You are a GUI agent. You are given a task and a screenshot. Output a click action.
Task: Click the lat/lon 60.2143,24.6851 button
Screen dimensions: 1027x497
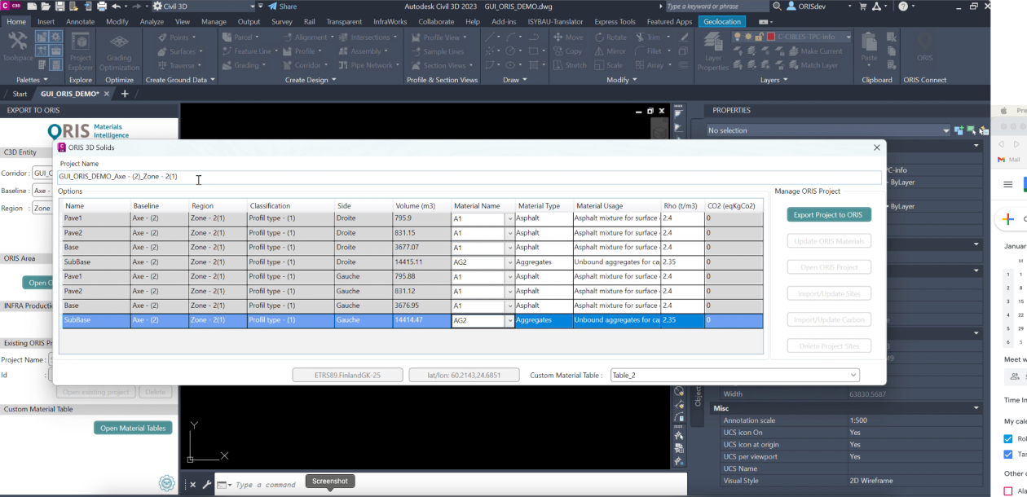(x=465, y=375)
